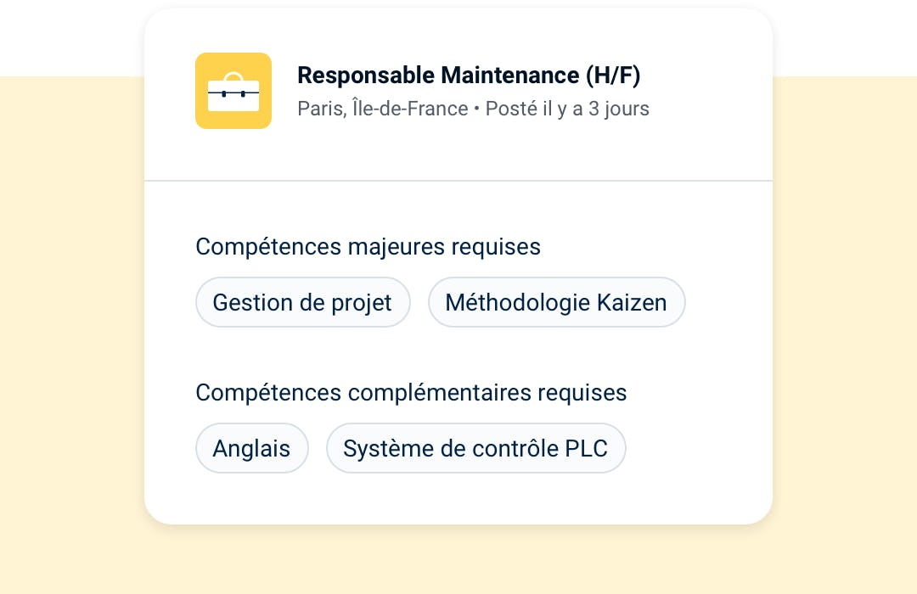The width and height of the screenshot is (917, 594).
Task: Select the Gestion de projet skill chip
Action: tap(302, 302)
